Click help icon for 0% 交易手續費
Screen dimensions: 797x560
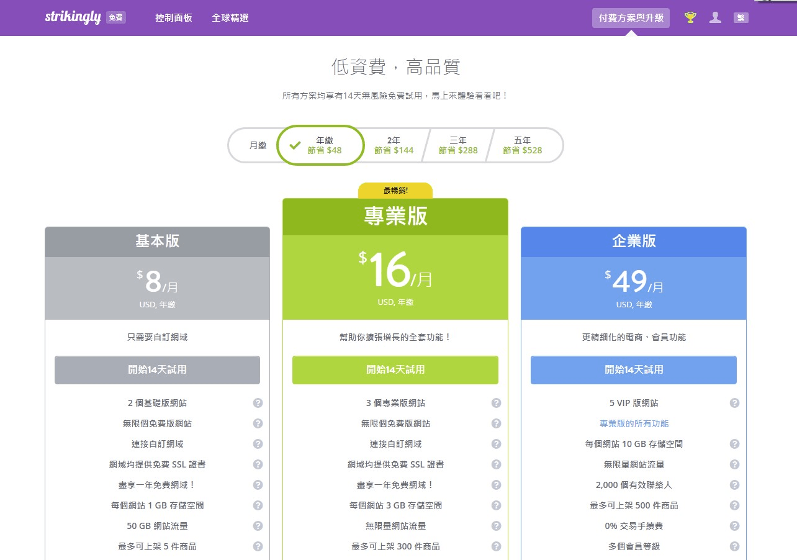(734, 526)
